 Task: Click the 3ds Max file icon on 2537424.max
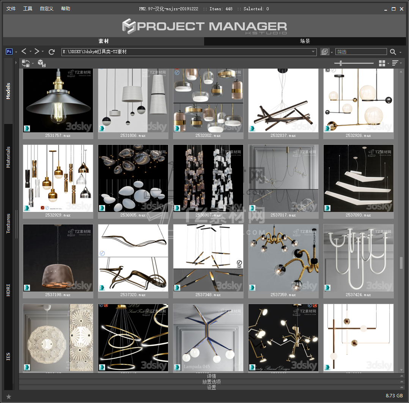click(x=327, y=287)
